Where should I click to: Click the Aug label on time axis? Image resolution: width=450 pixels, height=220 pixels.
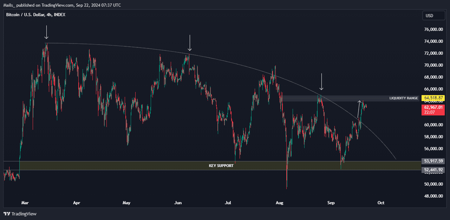point(280,203)
